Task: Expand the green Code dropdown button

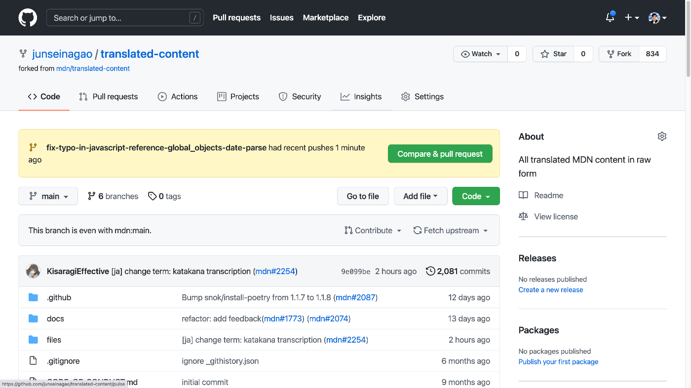Action: coord(476,196)
